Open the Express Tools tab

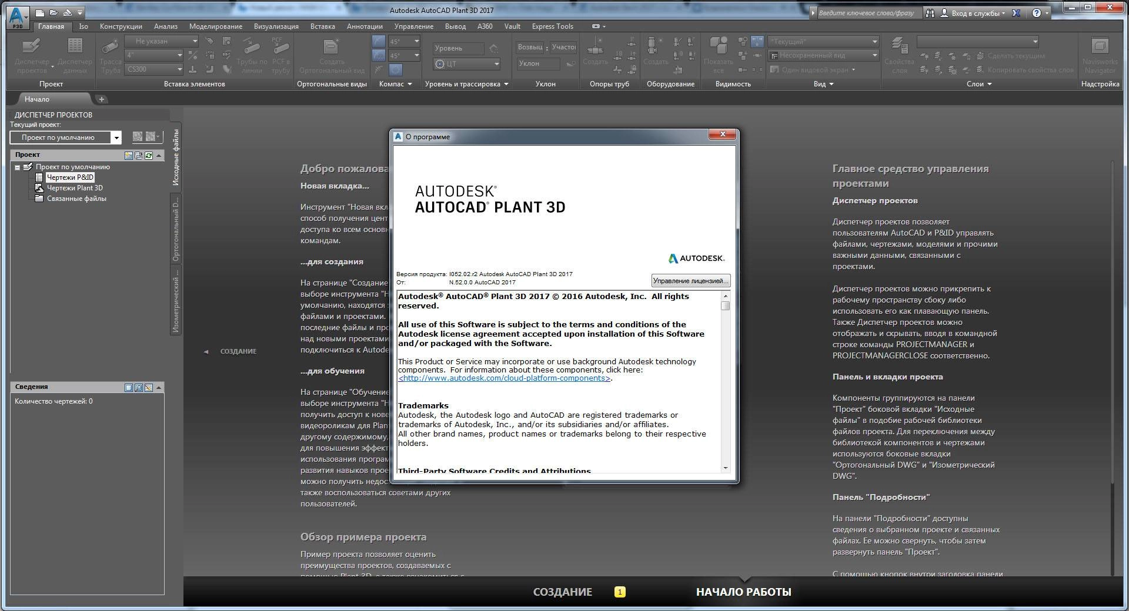pos(552,26)
